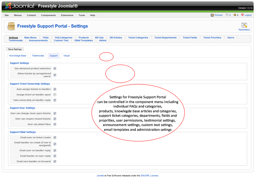This screenshot has width=255, height=178.
Task: Click the Parameters icon
Action: pos(244,25)
